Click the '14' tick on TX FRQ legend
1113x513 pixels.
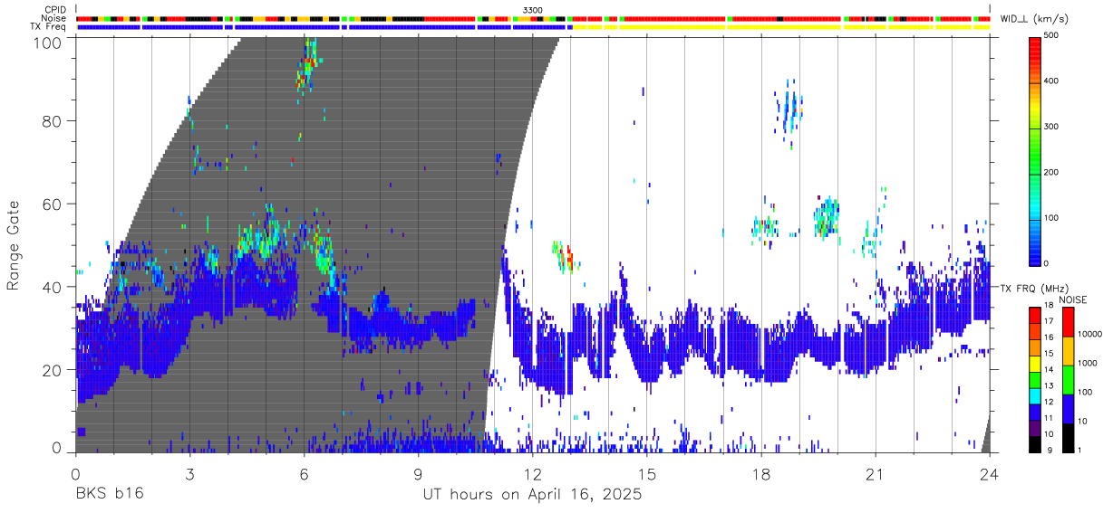click(1049, 370)
